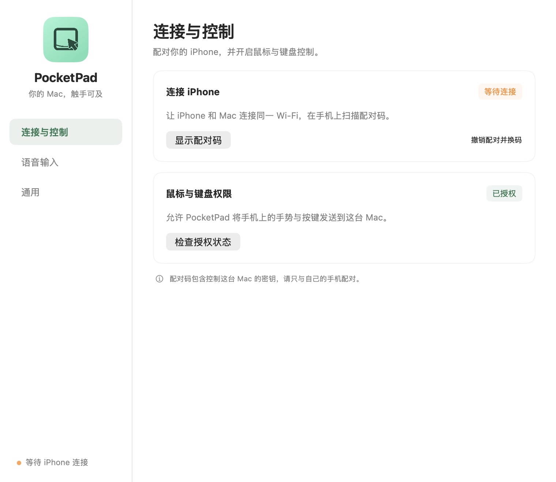Click the Wi-Fi pairing instruction text

pos(279,116)
